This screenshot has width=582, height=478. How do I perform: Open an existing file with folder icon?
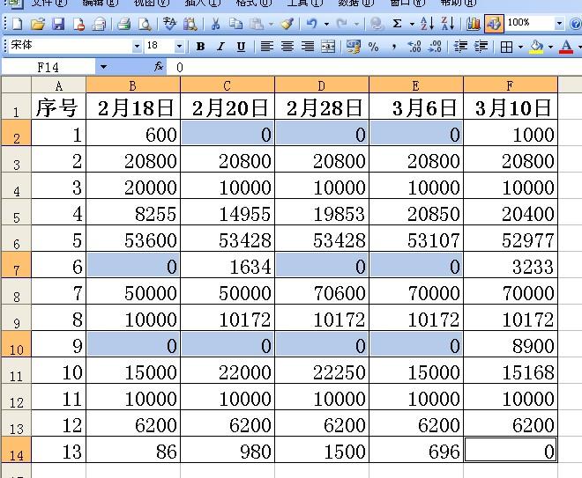[38, 24]
